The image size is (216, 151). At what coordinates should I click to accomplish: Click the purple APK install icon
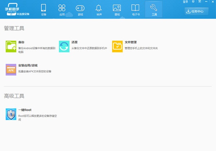click(11, 69)
